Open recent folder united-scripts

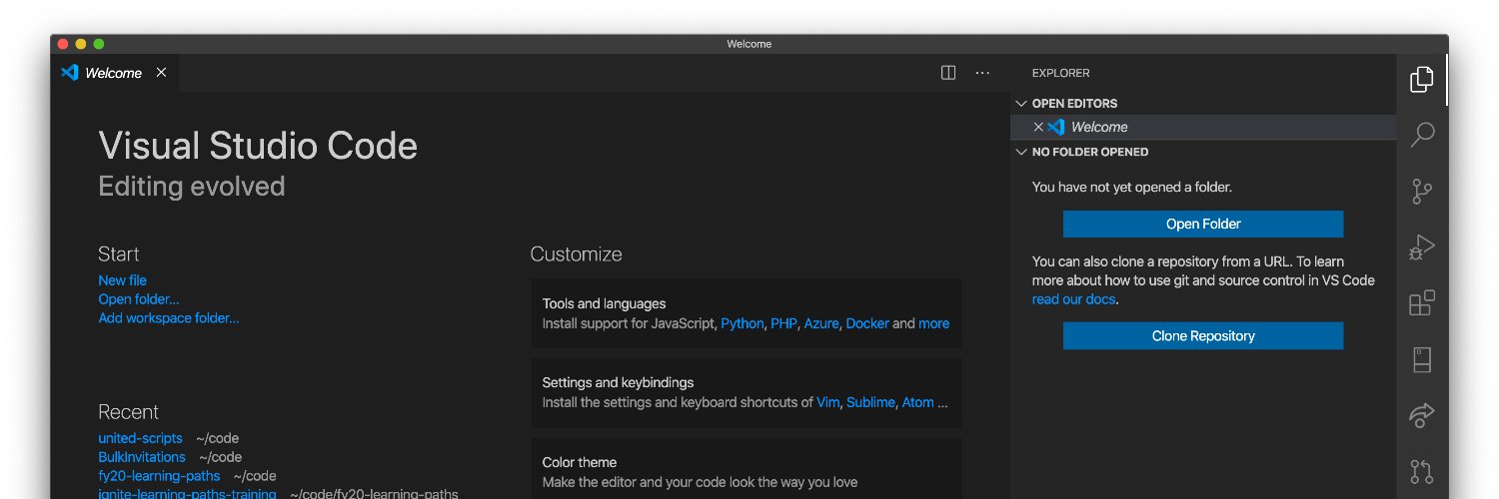click(x=140, y=438)
